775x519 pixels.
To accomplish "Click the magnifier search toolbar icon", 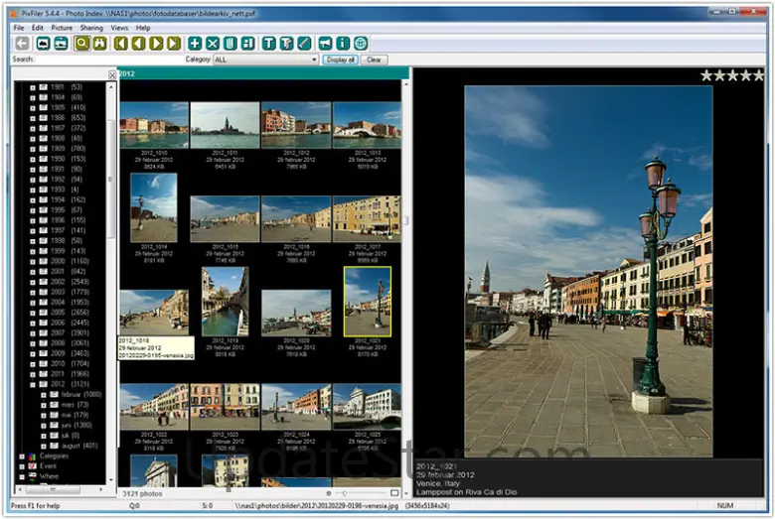I will [x=82, y=44].
